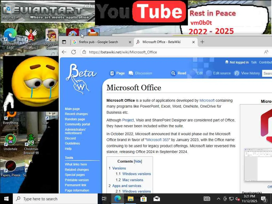This screenshot has height=204, width=272.
Task: Open the Help sidebar link
Action: tap(68, 149)
